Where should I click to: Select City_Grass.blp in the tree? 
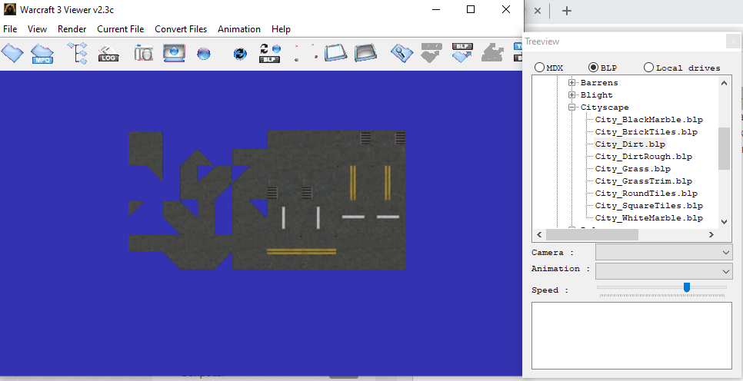(632, 168)
